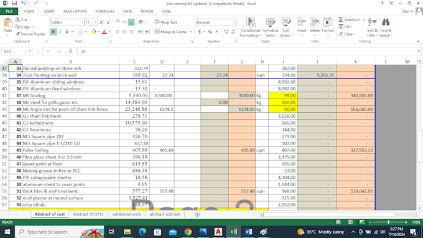The image size is (423, 238).
Task: Click the Redo arrow icon
Action: 35,3
